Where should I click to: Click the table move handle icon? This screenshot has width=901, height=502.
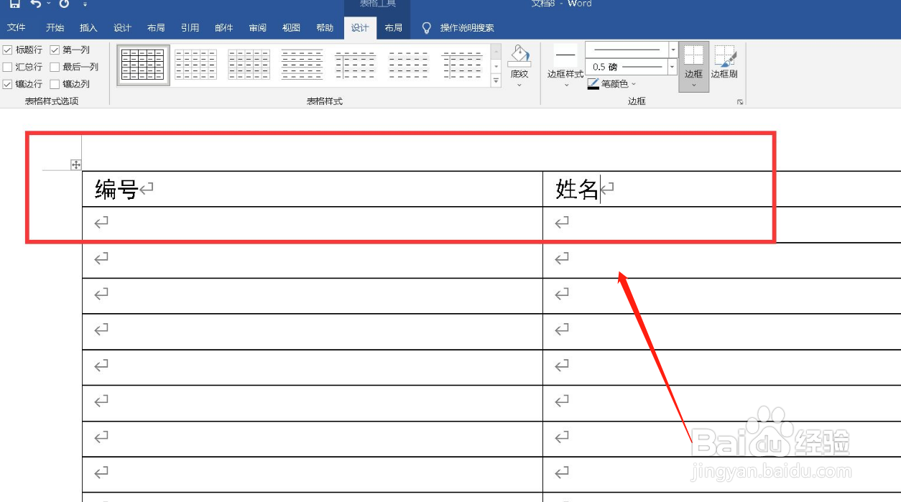[x=75, y=165]
